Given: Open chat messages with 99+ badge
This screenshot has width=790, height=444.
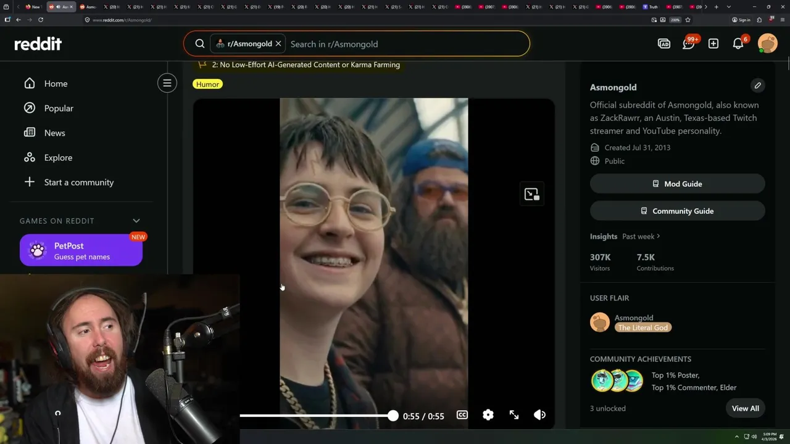Looking at the screenshot, I should [x=689, y=44].
